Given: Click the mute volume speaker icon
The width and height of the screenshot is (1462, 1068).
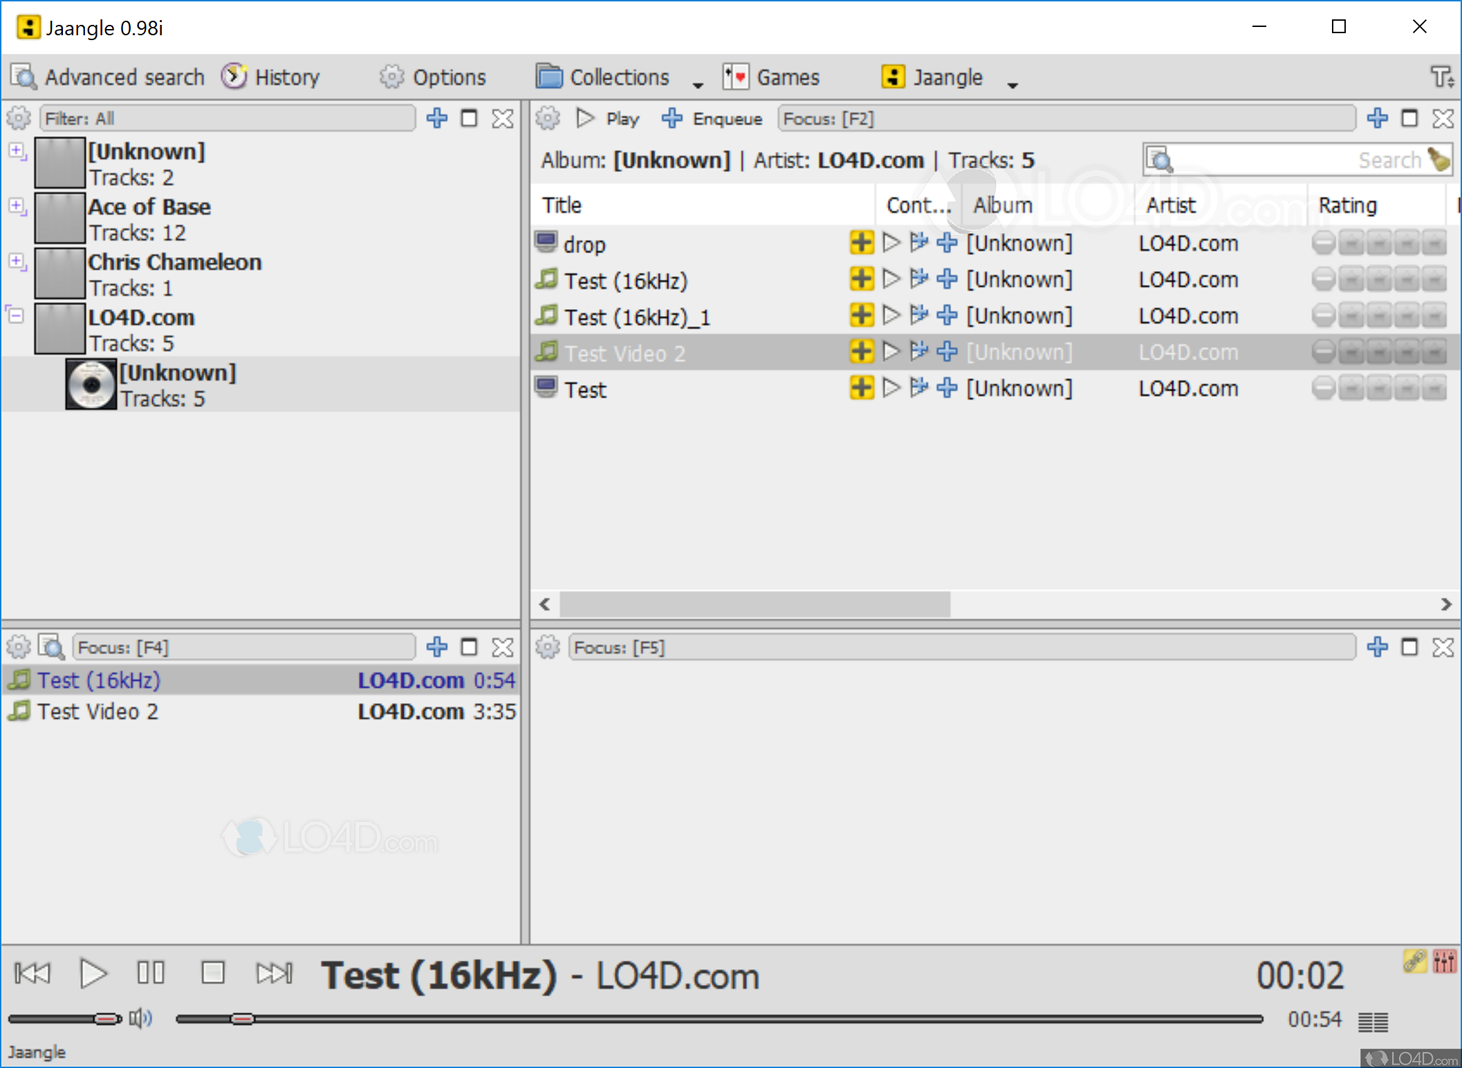Looking at the screenshot, I should (x=140, y=1018).
